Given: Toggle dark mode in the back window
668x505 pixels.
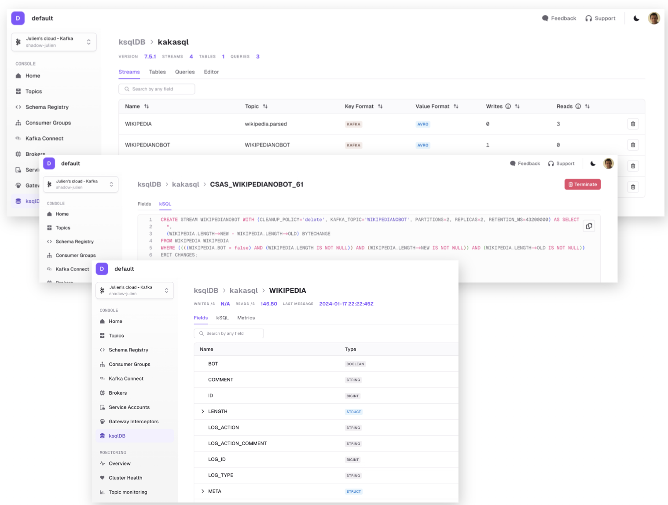Looking at the screenshot, I should pos(636,18).
